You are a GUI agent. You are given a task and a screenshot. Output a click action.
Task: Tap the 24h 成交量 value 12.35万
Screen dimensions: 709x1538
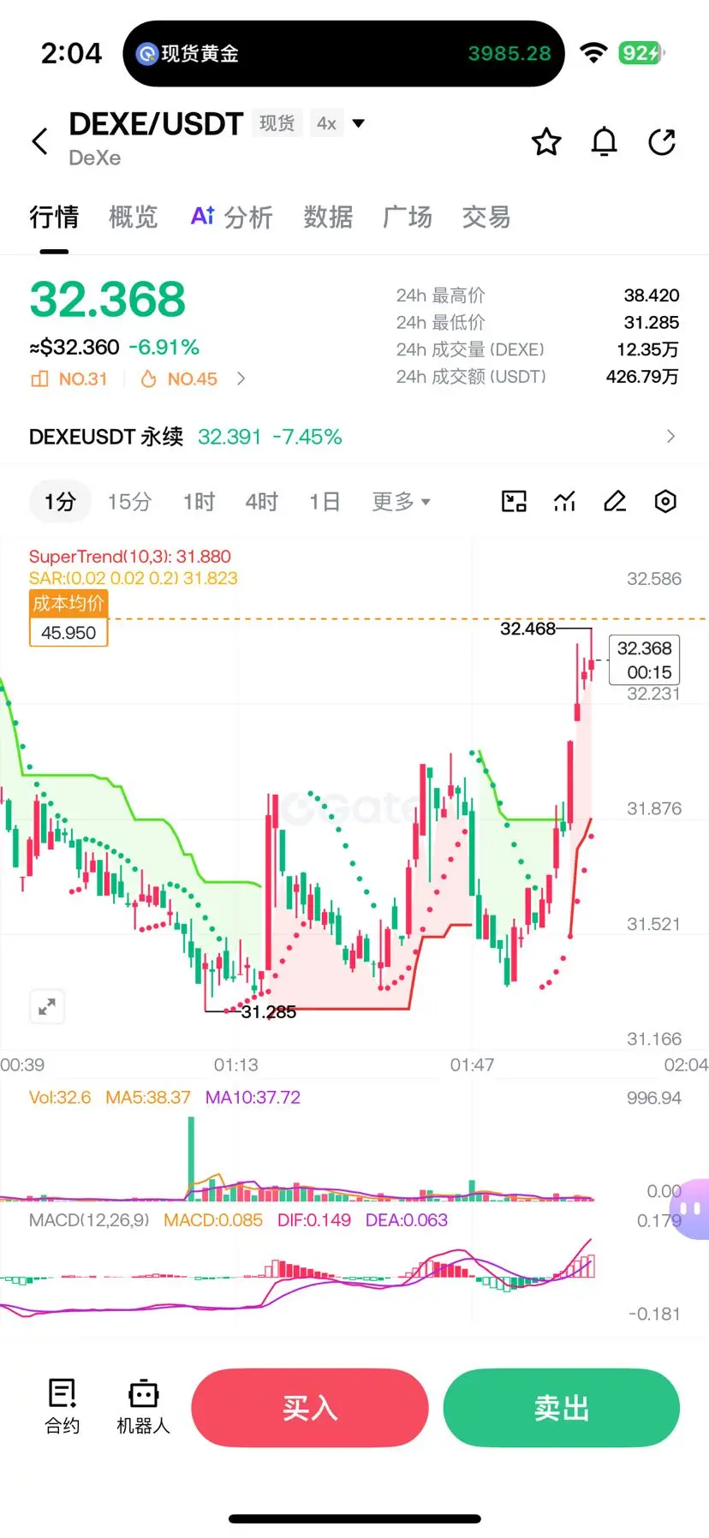647,349
